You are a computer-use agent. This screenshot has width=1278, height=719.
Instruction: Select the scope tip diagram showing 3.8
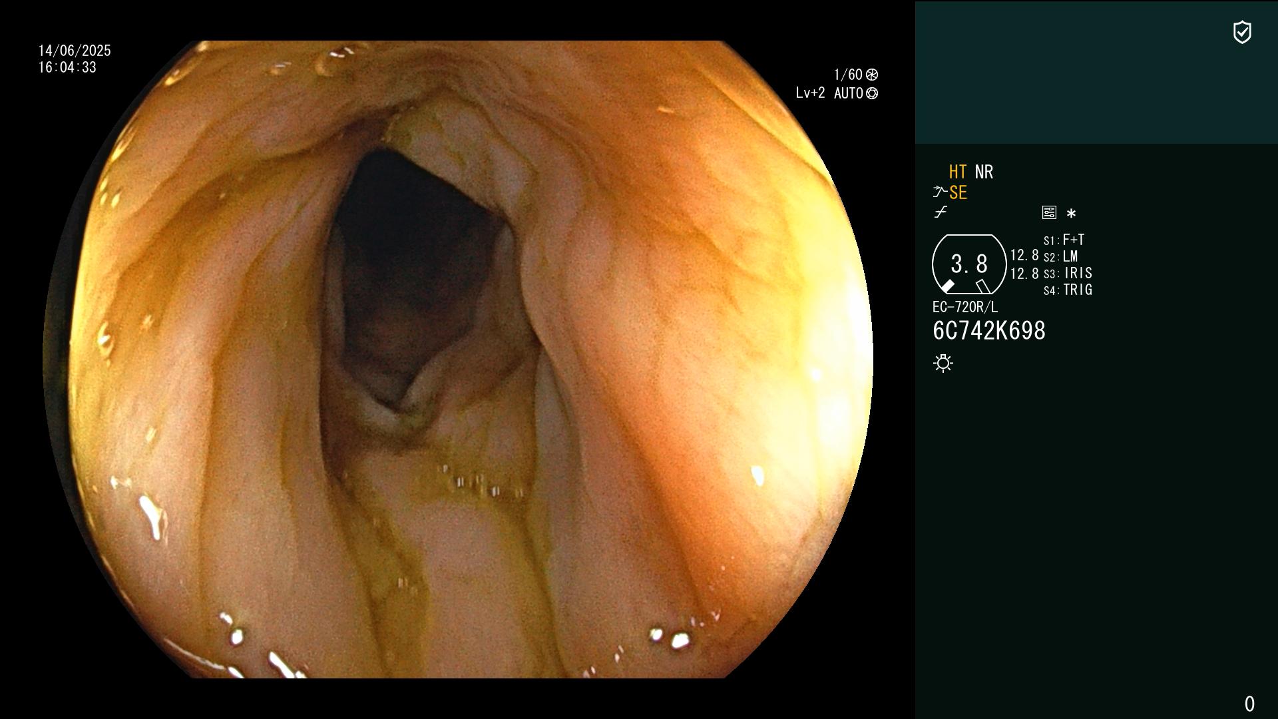(969, 264)
